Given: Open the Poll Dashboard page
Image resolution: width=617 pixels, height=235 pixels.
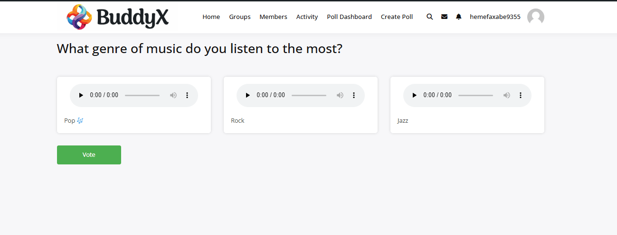Looking at the screenshot, I should [x=349, y=17].
